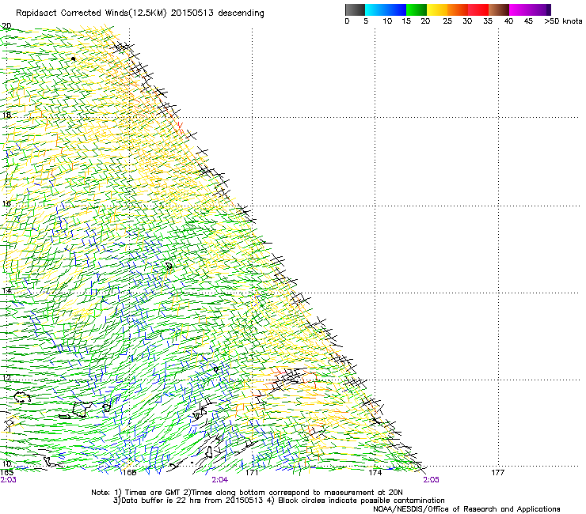The width and height of the screenshot is (586, 514).
Task: Select the '20150513 descending' text in the title
Action: [x=218, y=13]
